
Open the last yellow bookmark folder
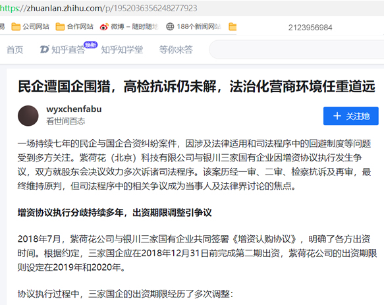pyautogui.click(x=233, y=26)
